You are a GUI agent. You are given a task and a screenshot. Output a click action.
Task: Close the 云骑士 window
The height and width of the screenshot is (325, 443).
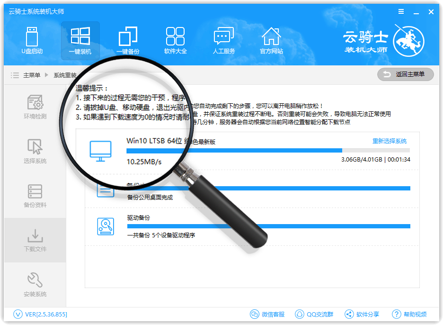[431, 12]
